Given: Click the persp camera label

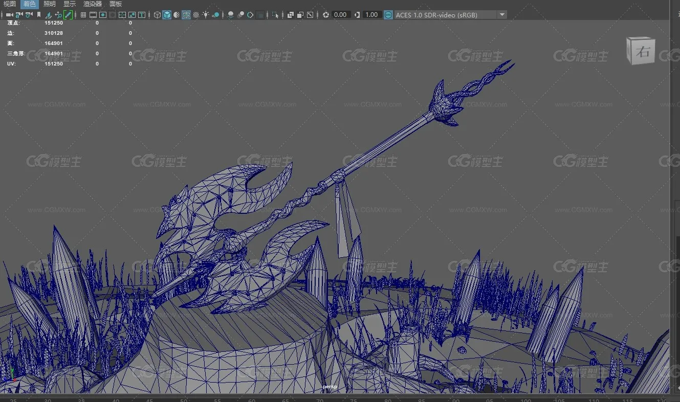Looking at the screenshot, I should point(330,387).
